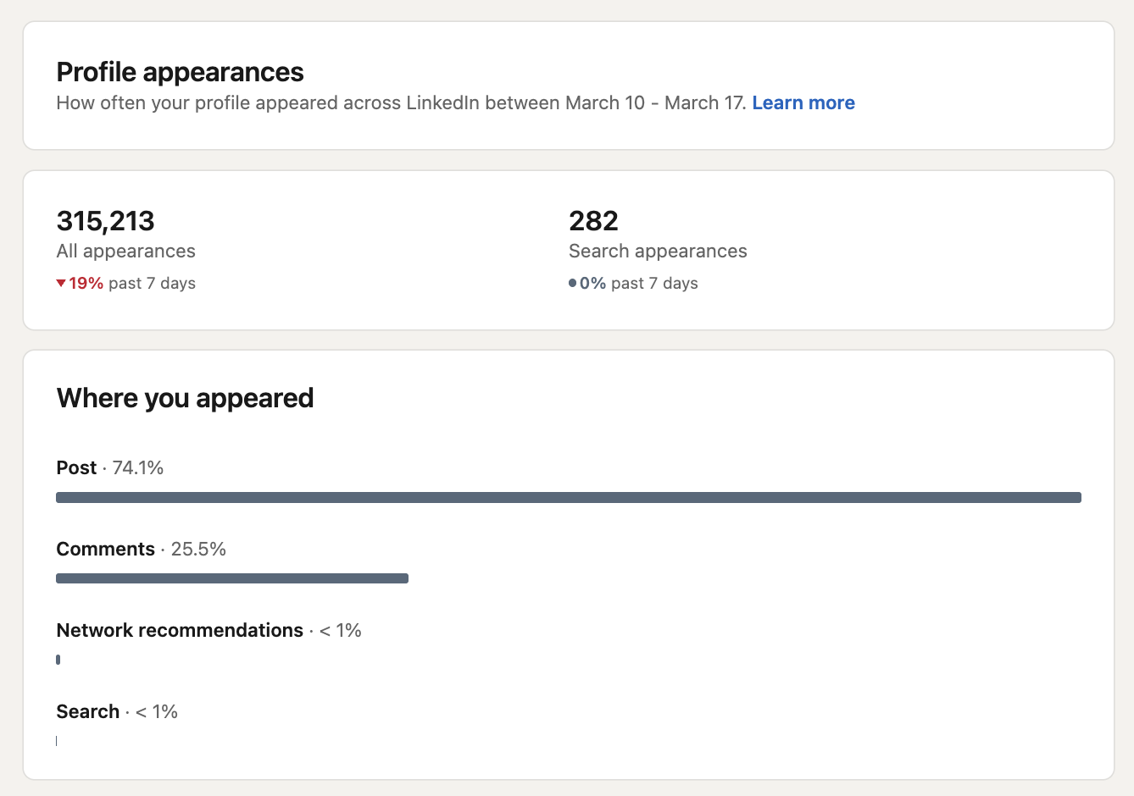Select the thin Search appearances bar
The height and width of the screenshot is (796, 1134).
[57, 740]
